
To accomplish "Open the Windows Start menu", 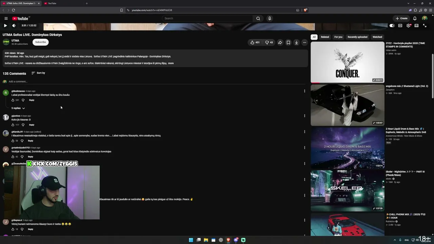I will click(x=191, y=240).
